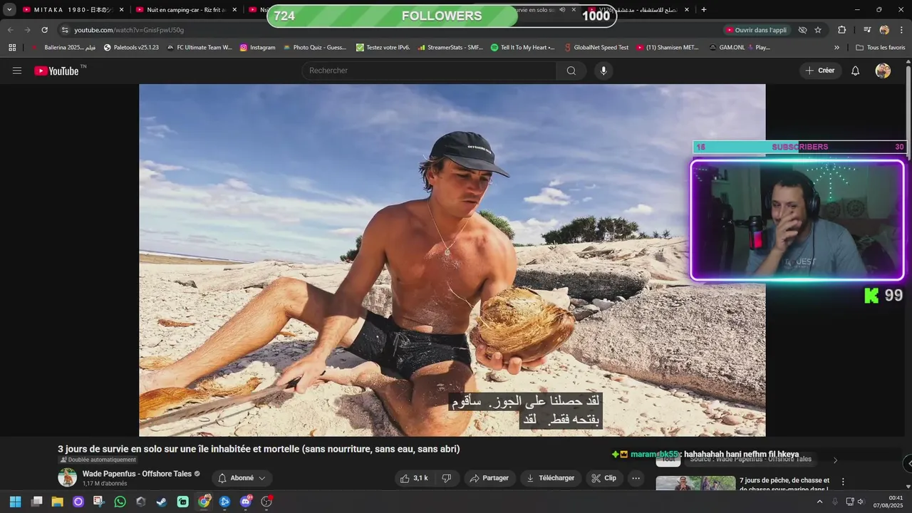Select the Tout filter chip

[x=668, y=460]
